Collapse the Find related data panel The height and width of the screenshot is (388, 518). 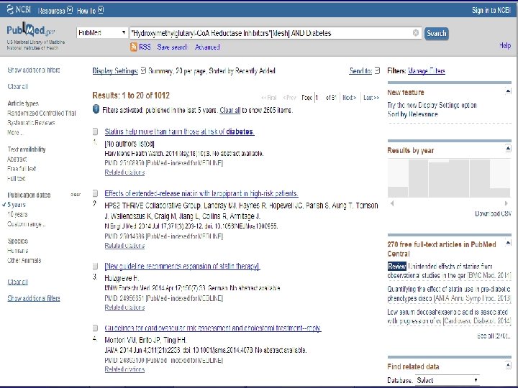point(508,365)
